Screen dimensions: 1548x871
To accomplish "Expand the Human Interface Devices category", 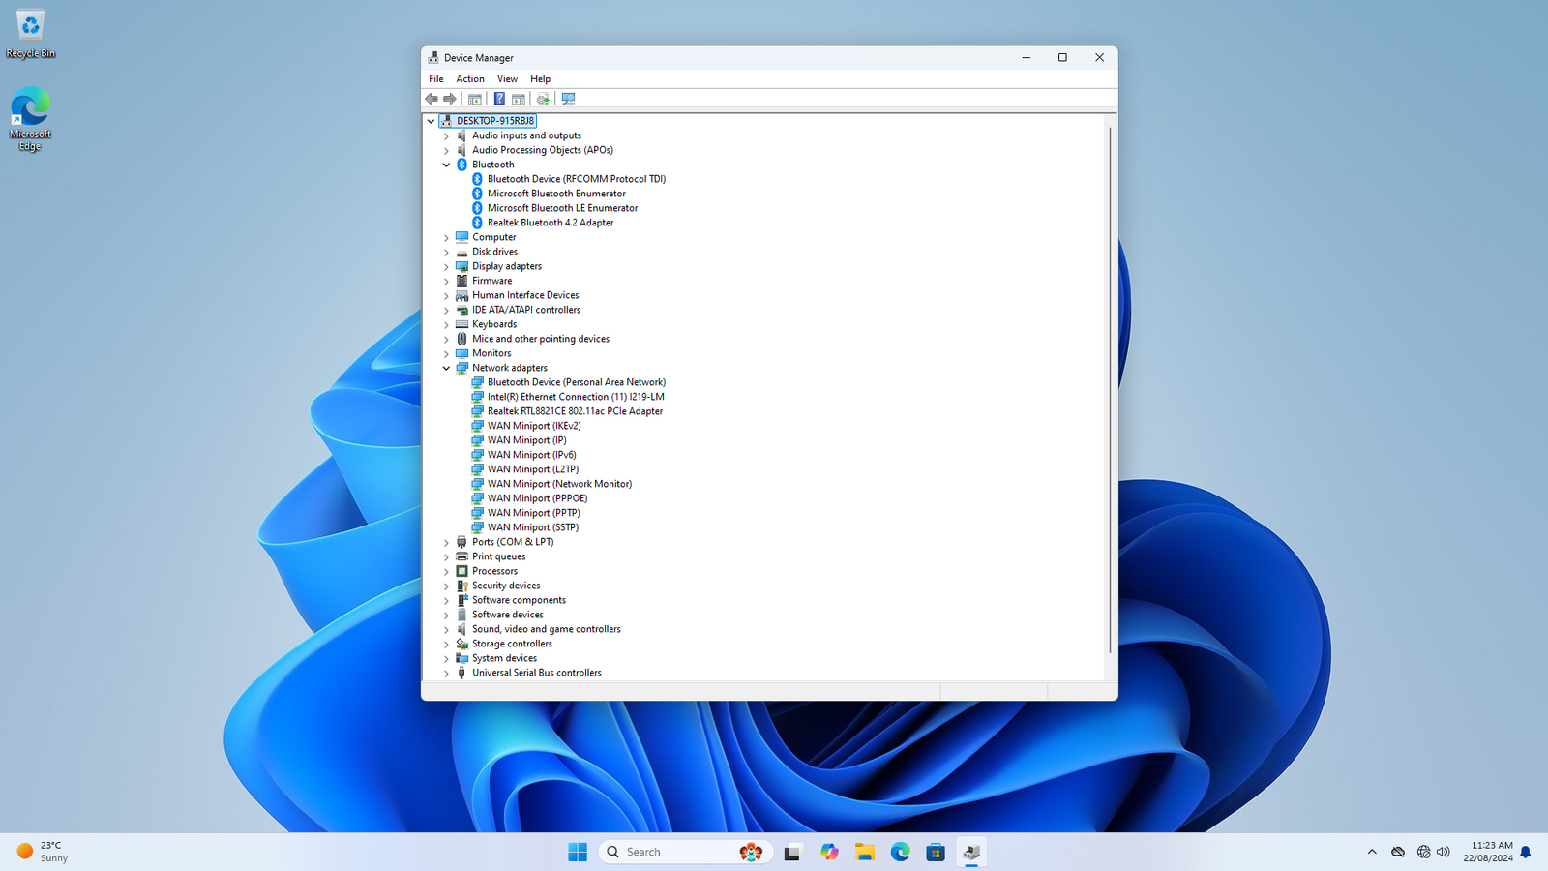I will 446,295.
